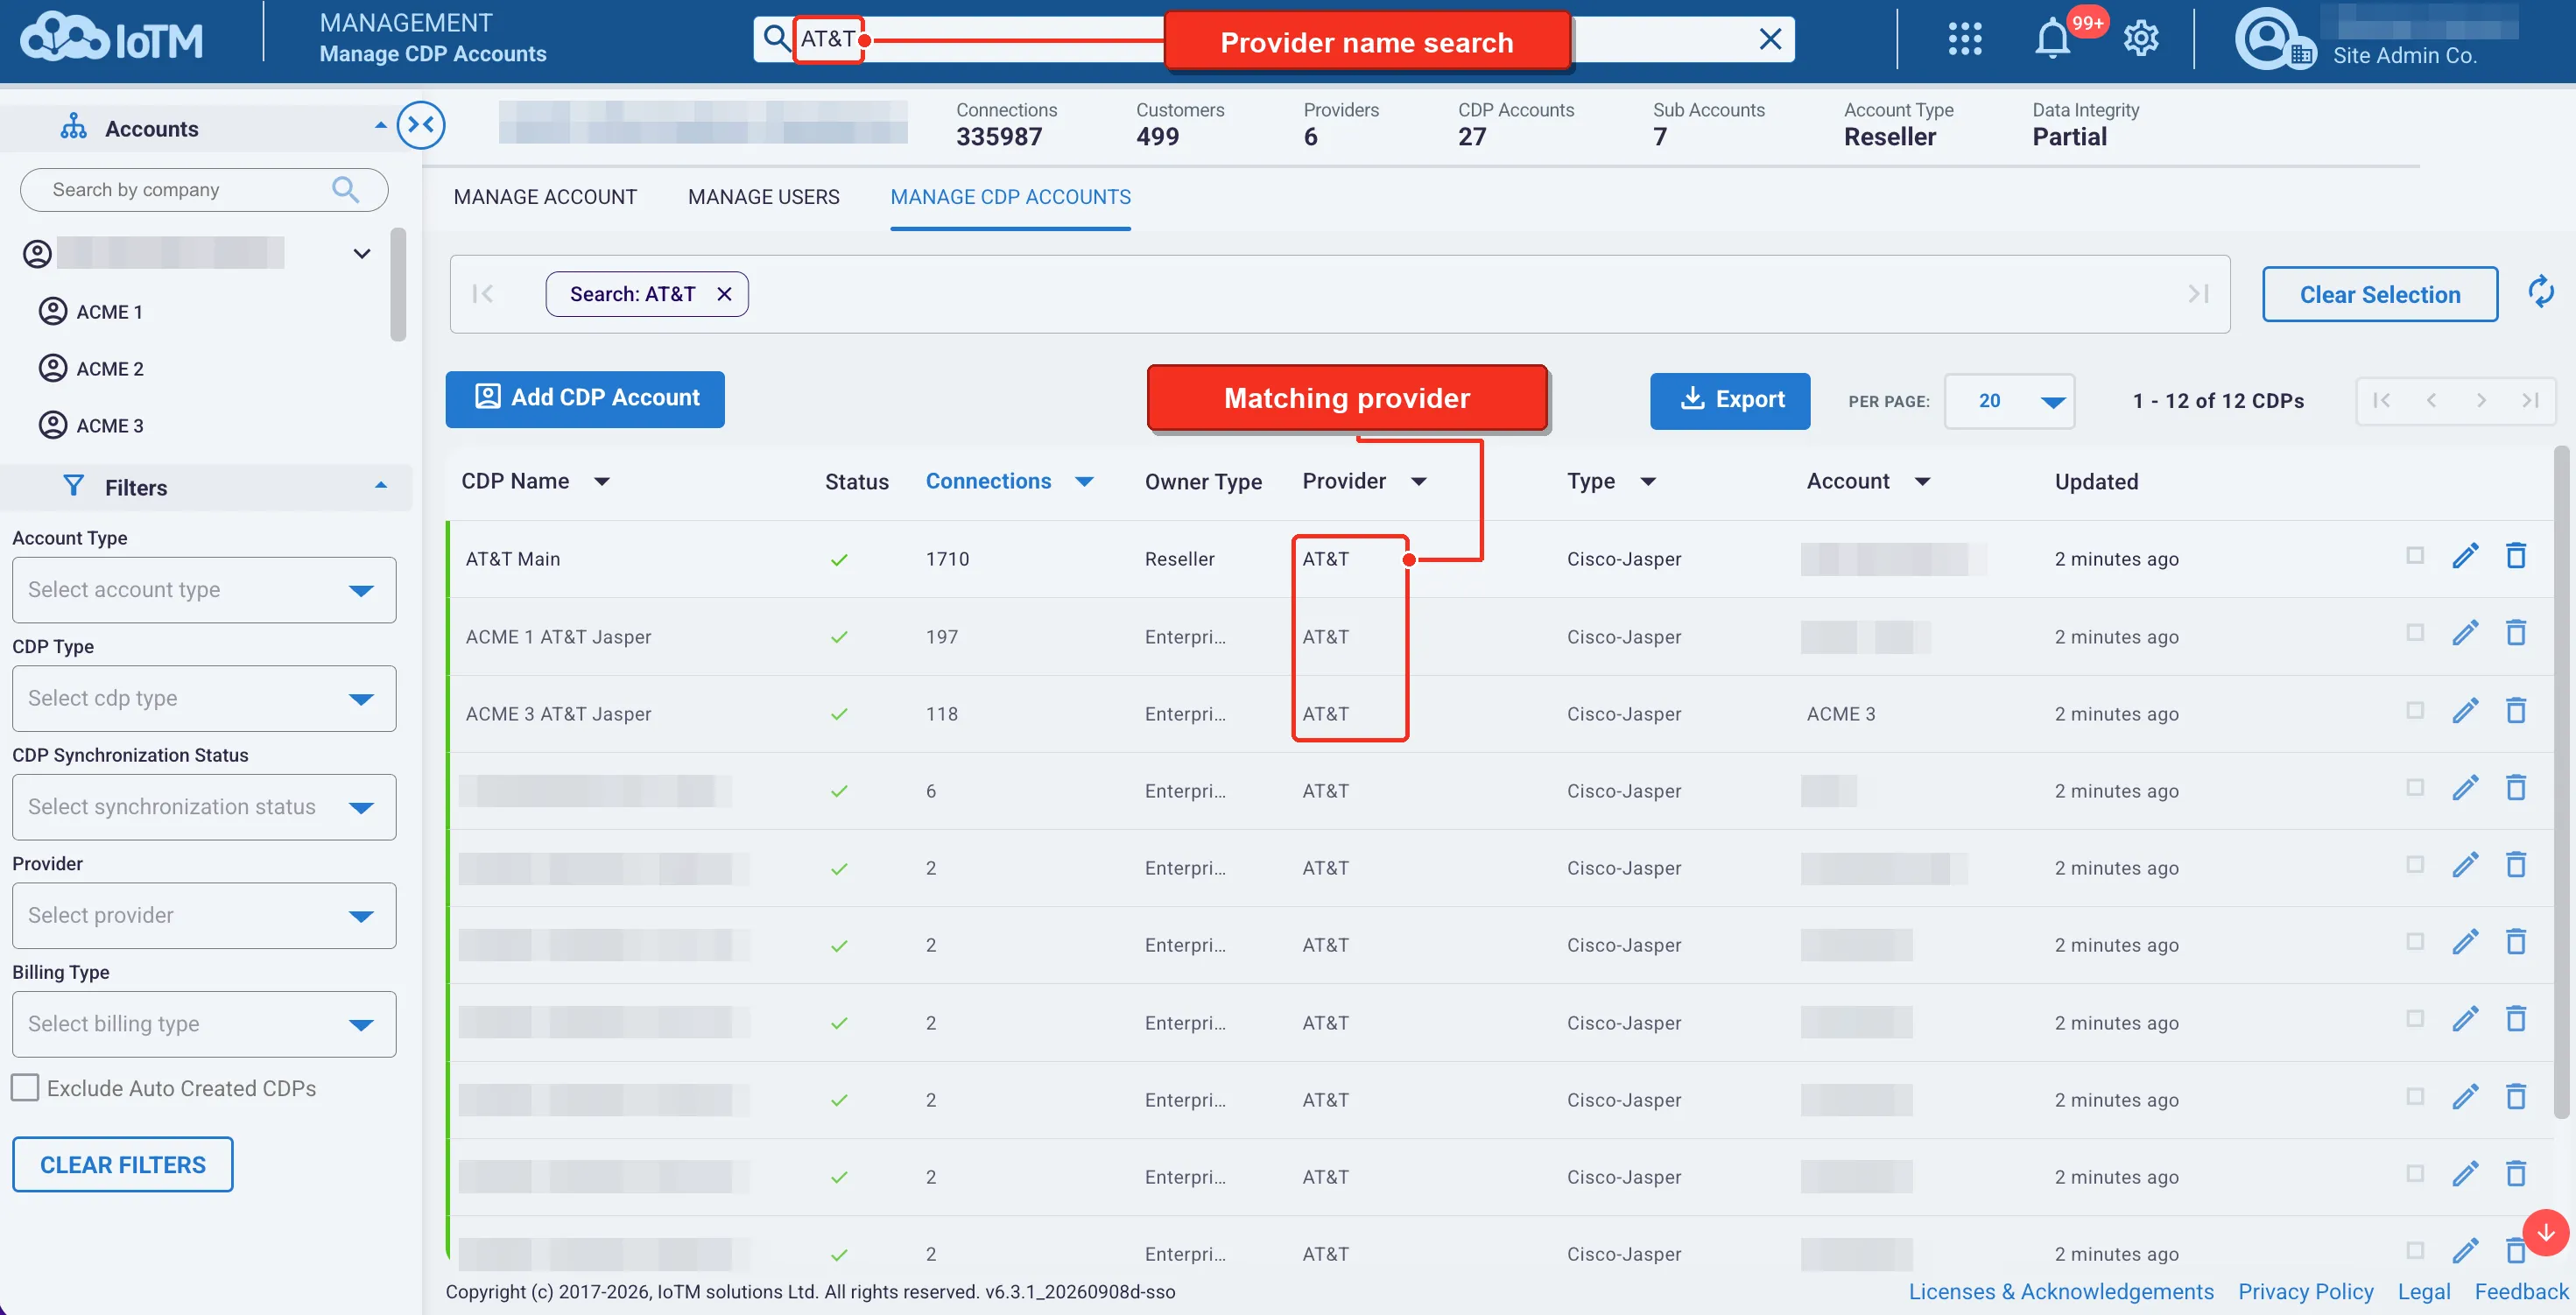Sort by the Connections column header

[x=988, y=481]
